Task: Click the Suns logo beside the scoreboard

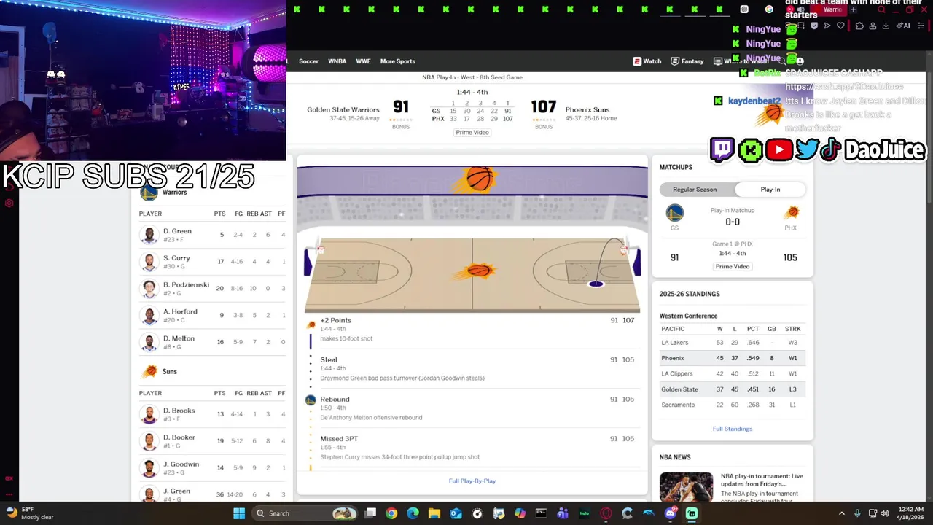Action: click(x=769, y=114)
